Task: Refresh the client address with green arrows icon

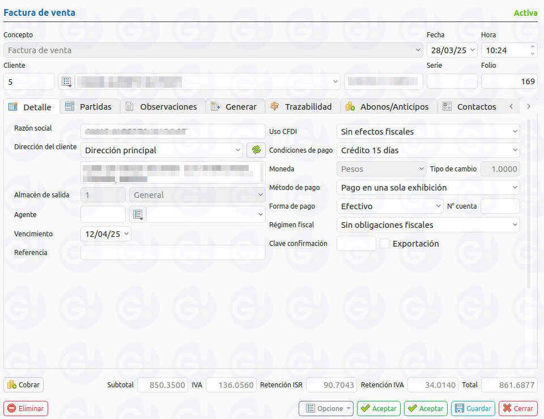Action: (x=256, y=150)
